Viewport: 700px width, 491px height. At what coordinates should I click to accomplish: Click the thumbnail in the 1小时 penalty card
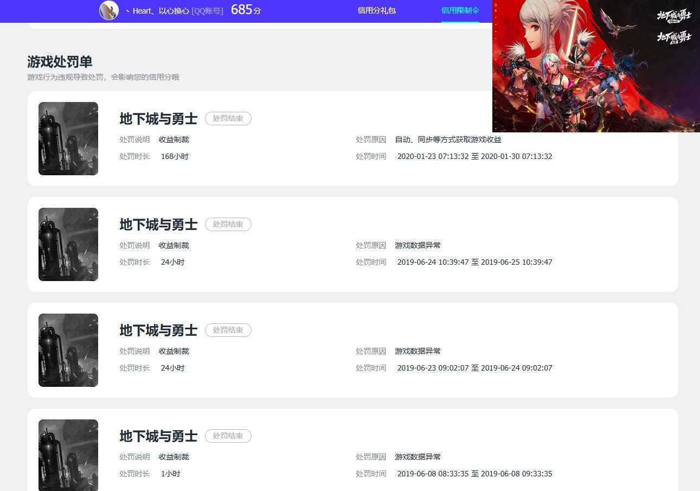(68, 455)
